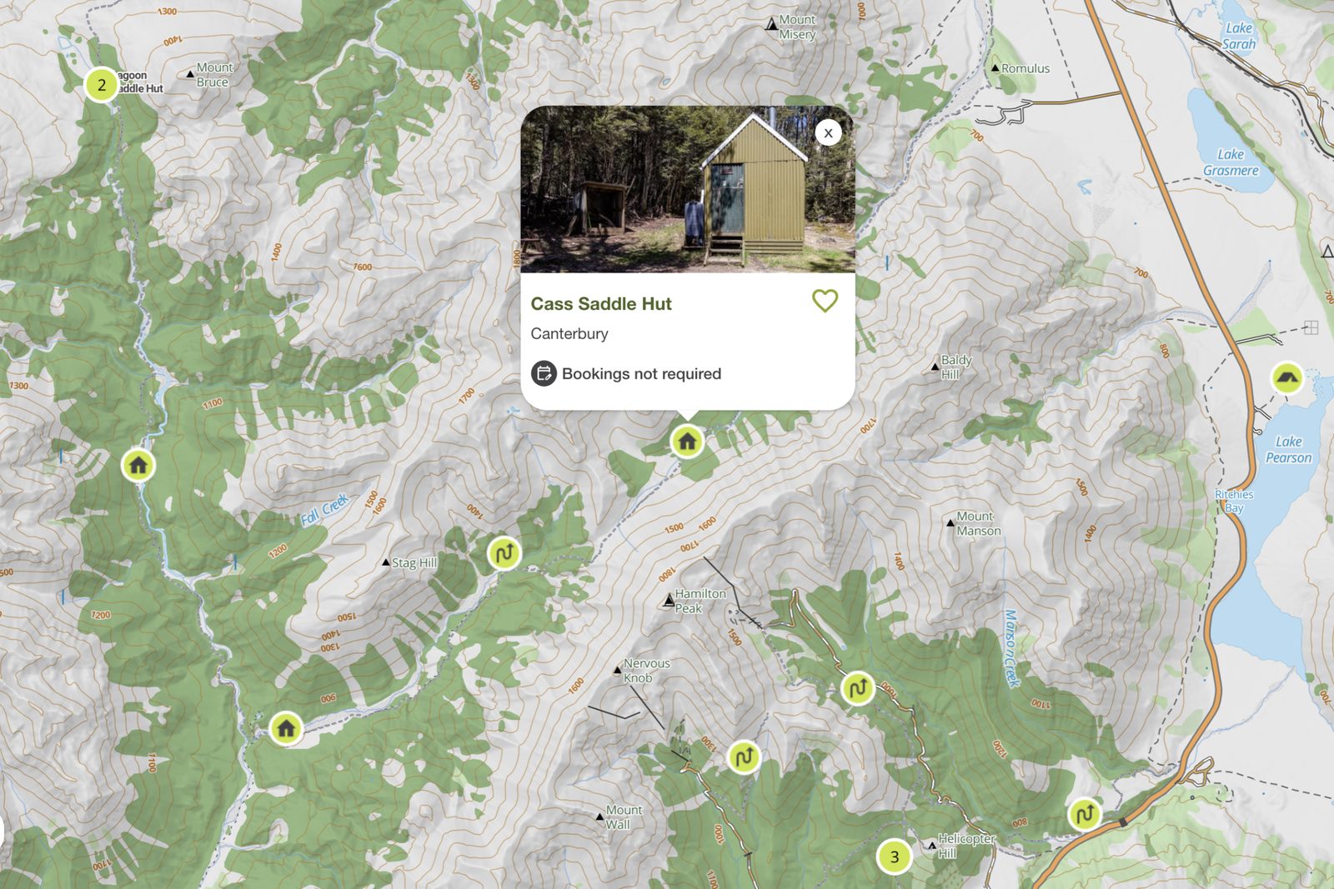1334x889 pixels.
Task: Click the Mount Wall map label
Action: pyautogui.click(x=623, y=817)
